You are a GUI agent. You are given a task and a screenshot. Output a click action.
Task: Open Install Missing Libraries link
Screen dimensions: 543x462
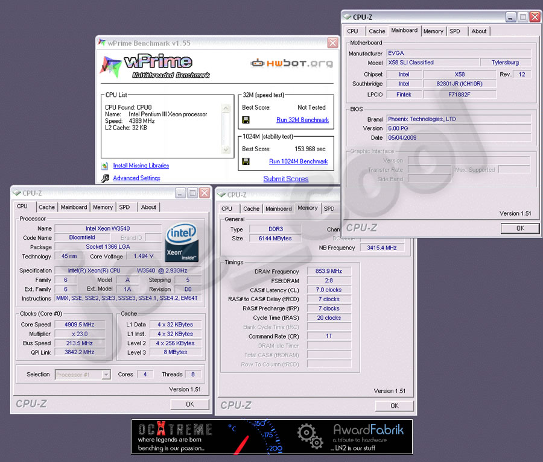[x=141, y=166]
